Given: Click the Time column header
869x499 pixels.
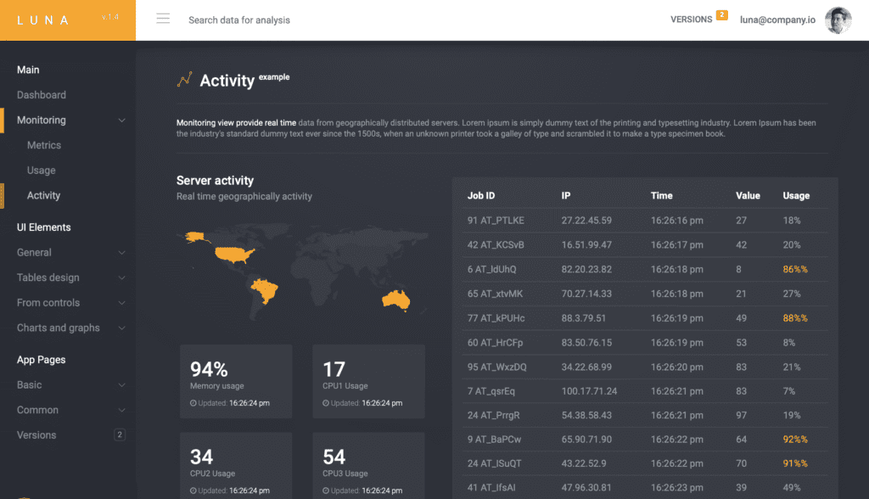Looking at the screenshot, I should tap(662, 196).
